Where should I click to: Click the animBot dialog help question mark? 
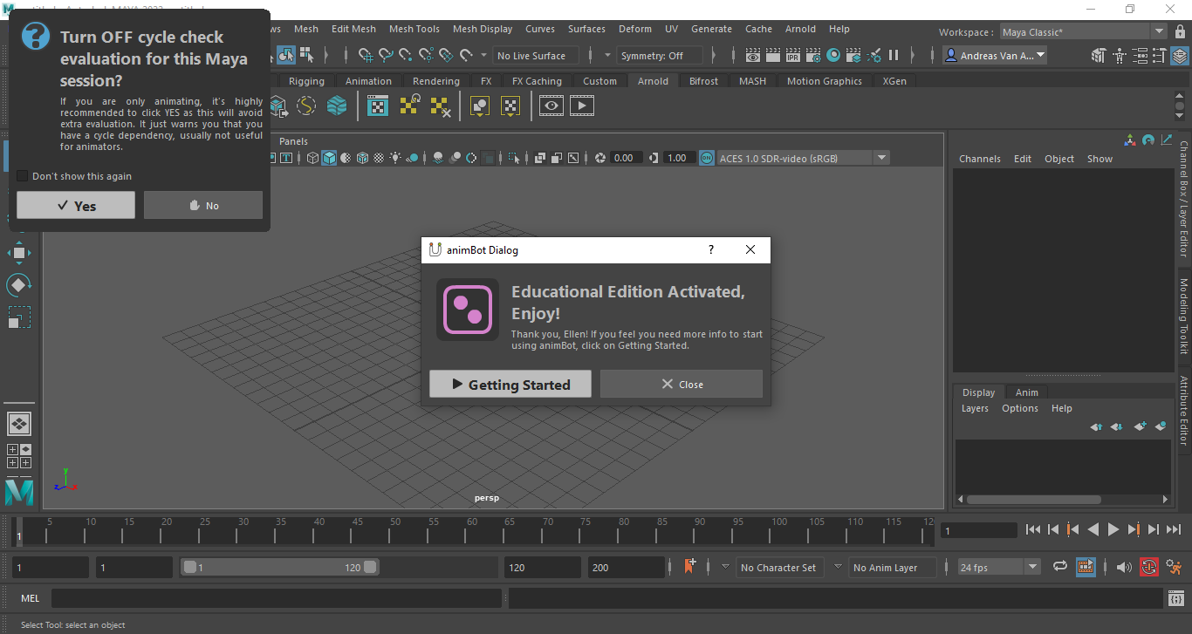point(711,250)
